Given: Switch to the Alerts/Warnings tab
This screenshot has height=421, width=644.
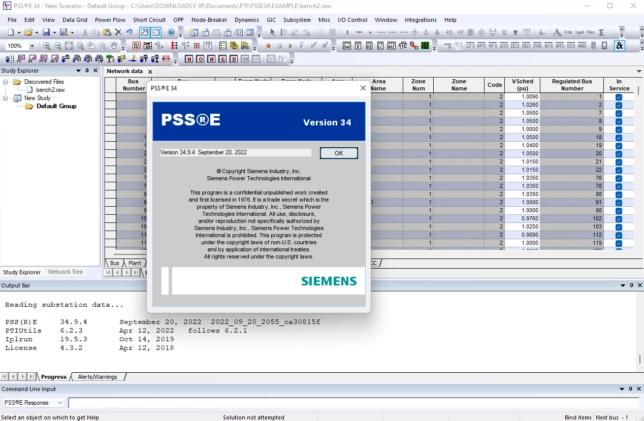Looking at the screenshot, I should point(97,377).
